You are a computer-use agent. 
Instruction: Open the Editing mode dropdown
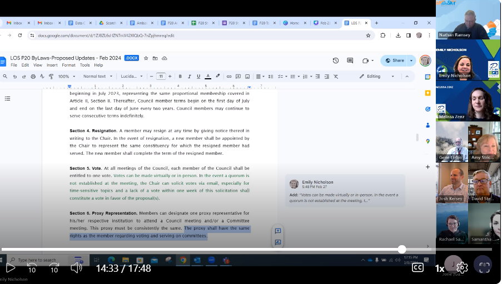tap(376, 77)
